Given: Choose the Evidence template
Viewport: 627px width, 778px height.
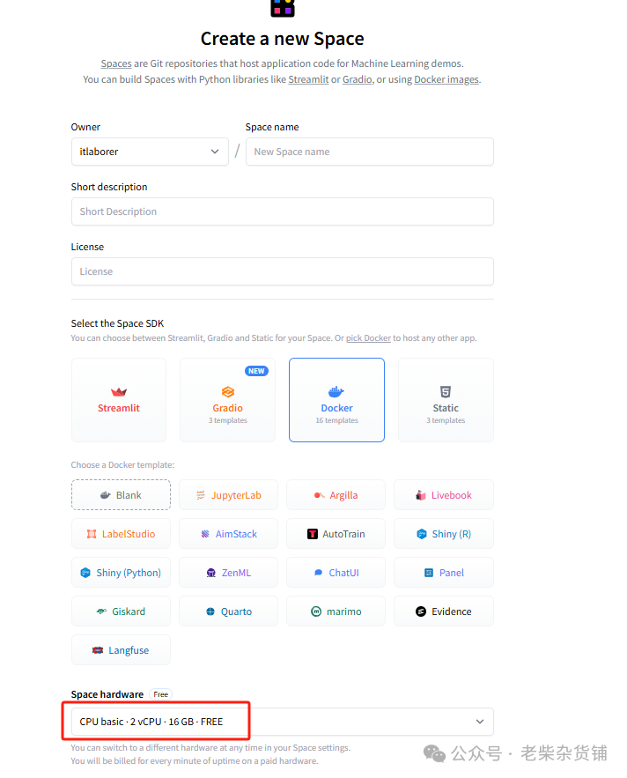Looking at the screenshot, I should (x=444, y=611).
